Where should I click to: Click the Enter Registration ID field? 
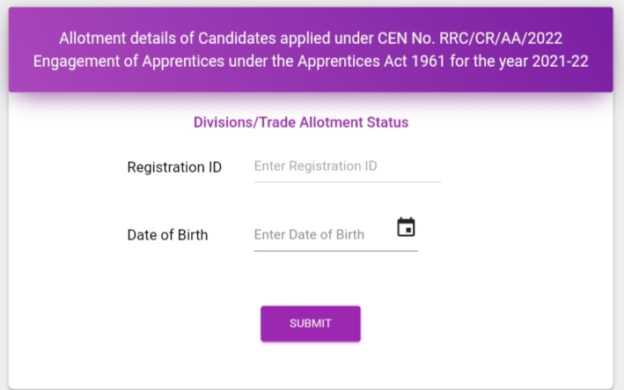(346, 166)
